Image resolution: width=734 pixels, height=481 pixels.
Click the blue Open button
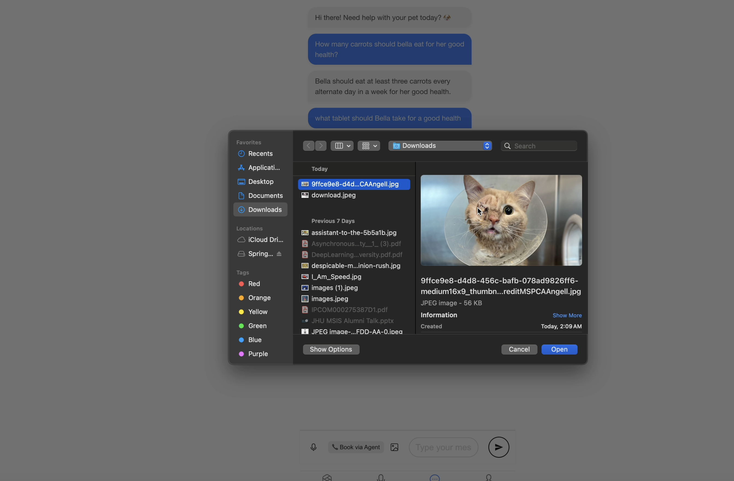coord(559,349)
